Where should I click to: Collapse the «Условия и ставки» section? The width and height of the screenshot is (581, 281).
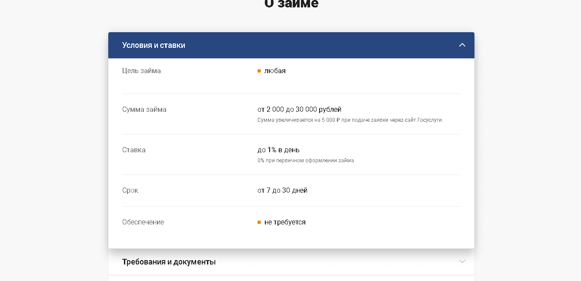point(291,45)
